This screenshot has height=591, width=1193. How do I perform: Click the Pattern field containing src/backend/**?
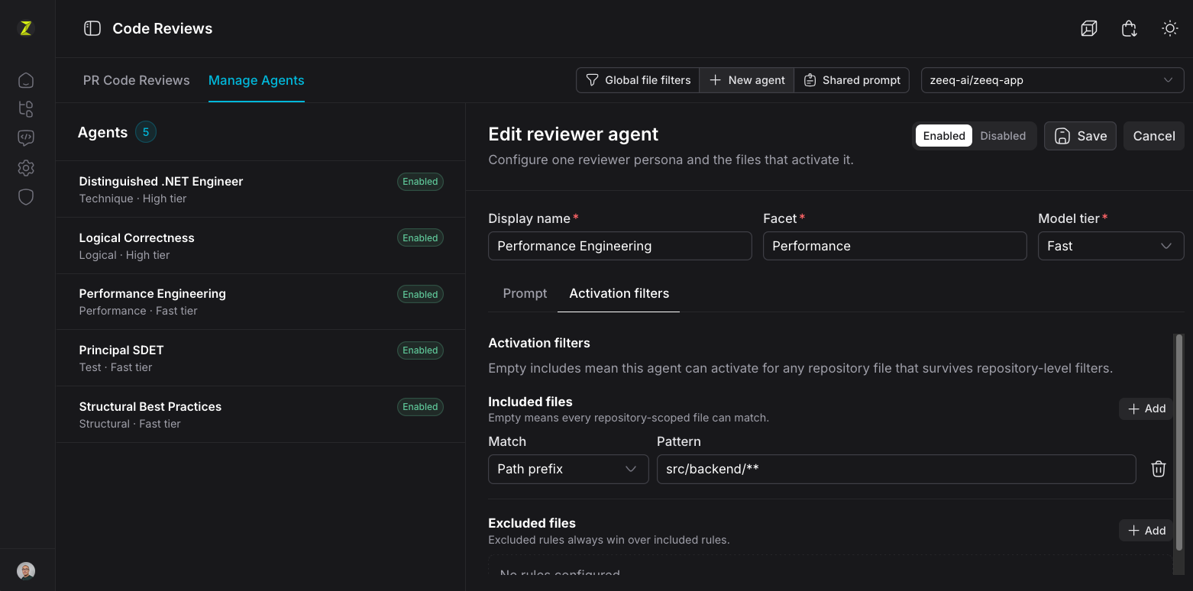pyautogui.click(x=896, y=469)
